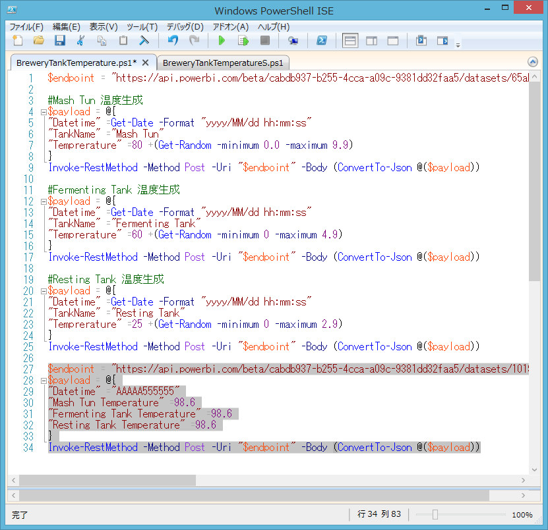Screen dimensions: 548x530
Task: Open the ツール(T) menu
Action: point(142,27)
